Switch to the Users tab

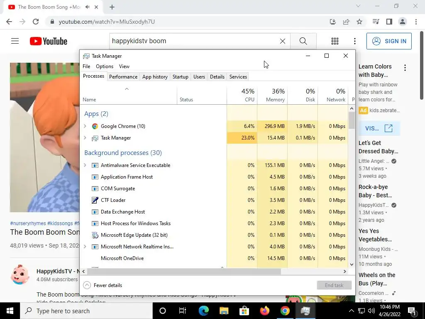[x=199, y=77]
